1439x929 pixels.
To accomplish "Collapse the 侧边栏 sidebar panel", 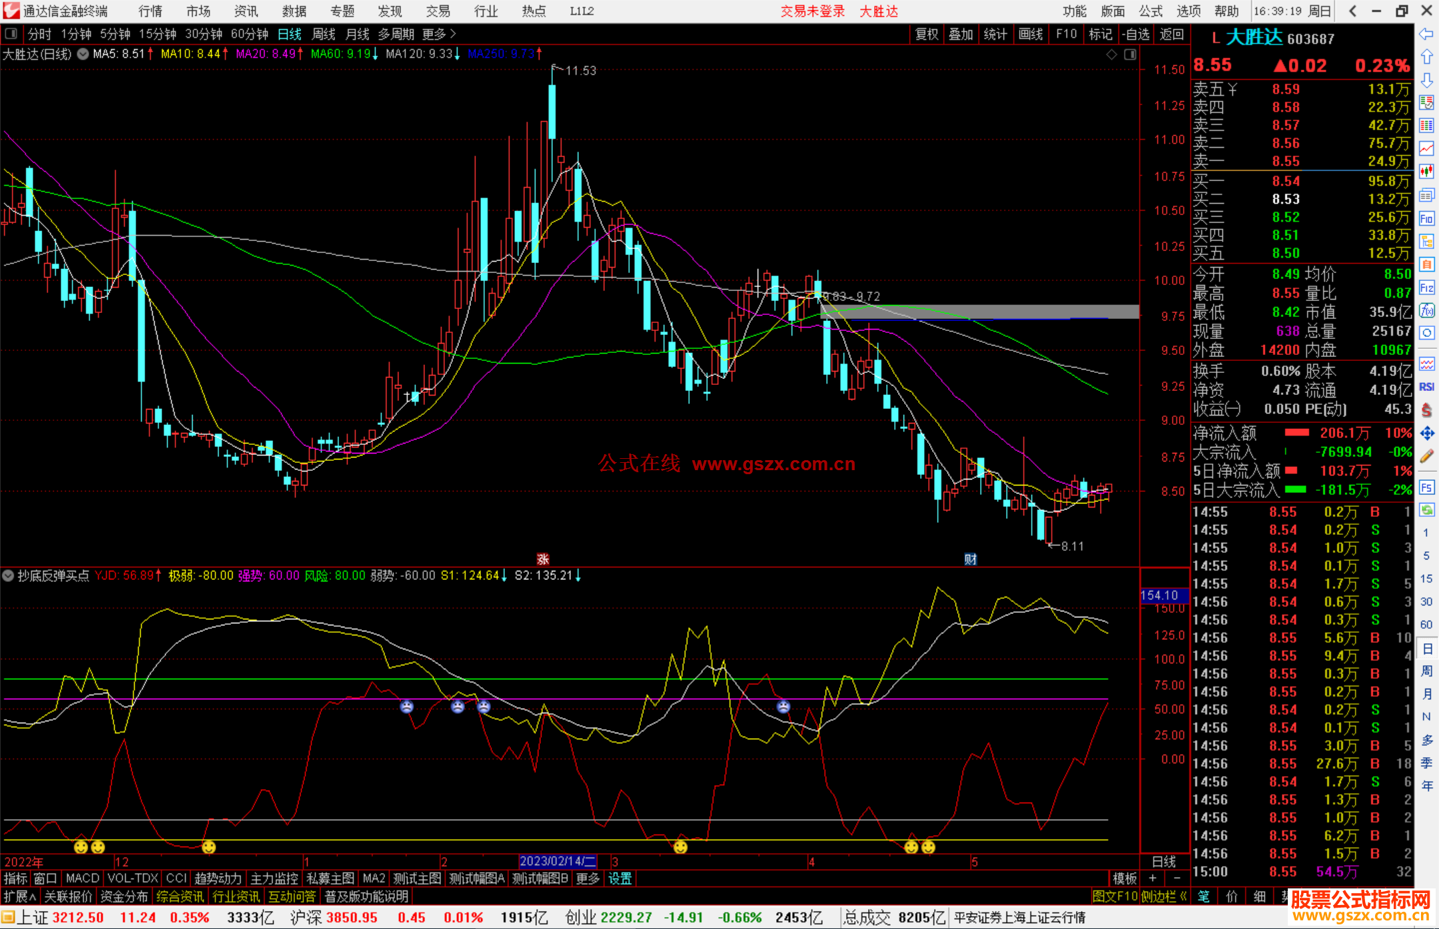I will [x=1164, y=896].
